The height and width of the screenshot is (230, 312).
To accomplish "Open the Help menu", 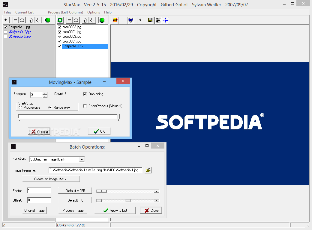I will click(x=108, y=12).
